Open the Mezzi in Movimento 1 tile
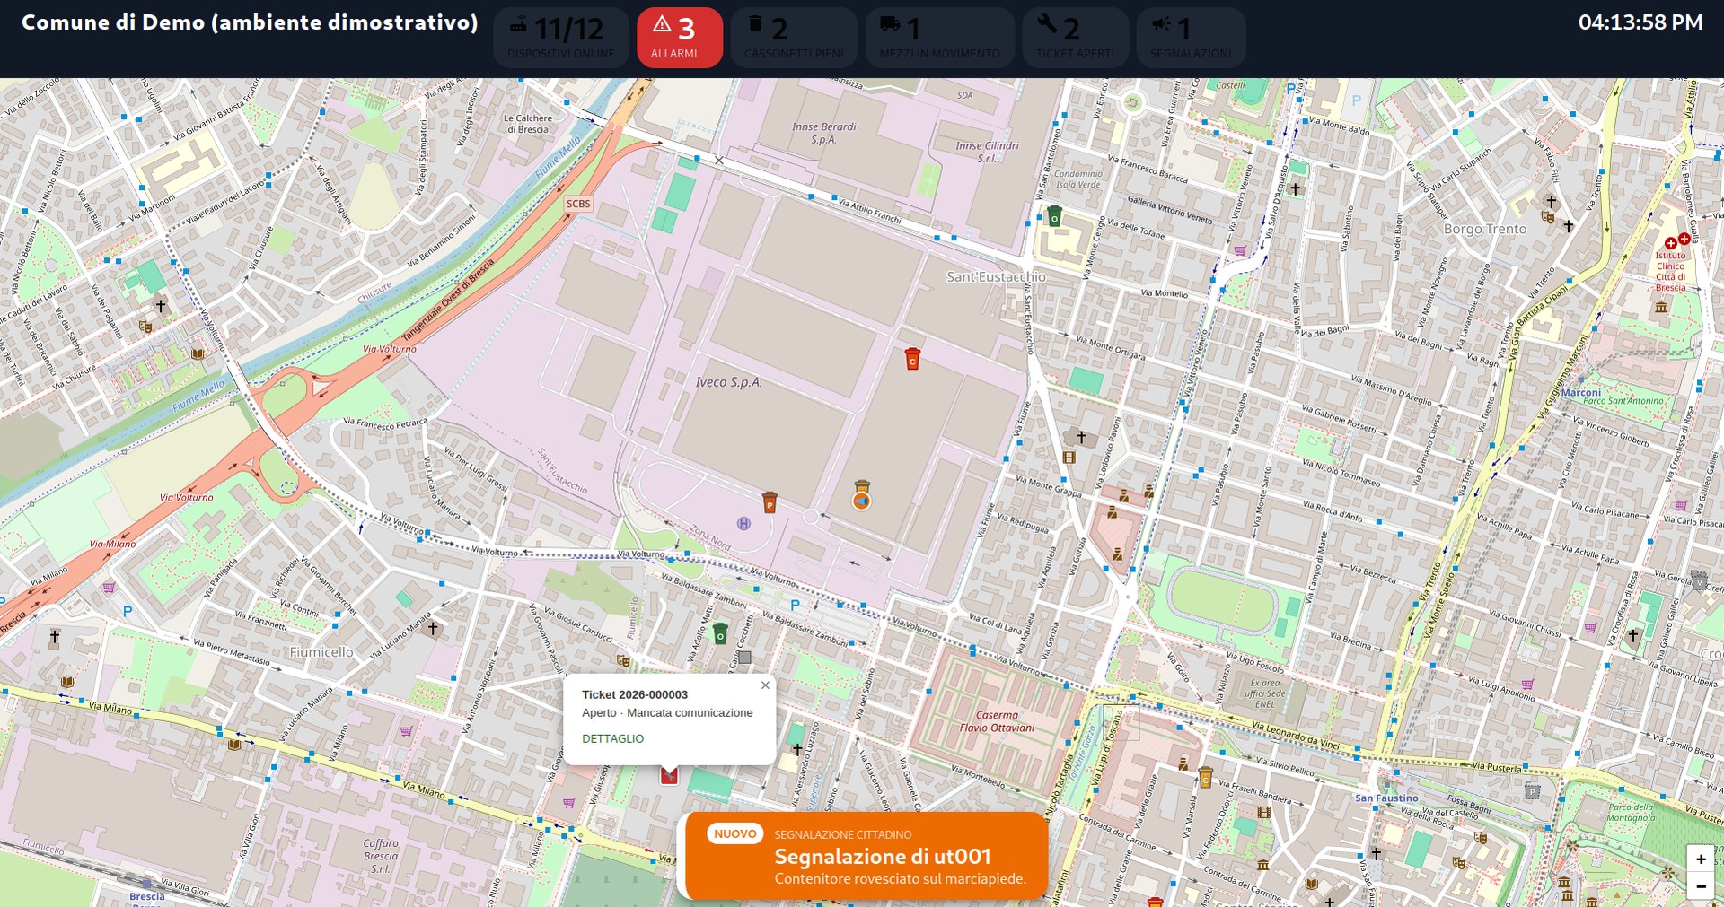The height and width of the screenshot is (907, 1724). [x=939, y=38]
